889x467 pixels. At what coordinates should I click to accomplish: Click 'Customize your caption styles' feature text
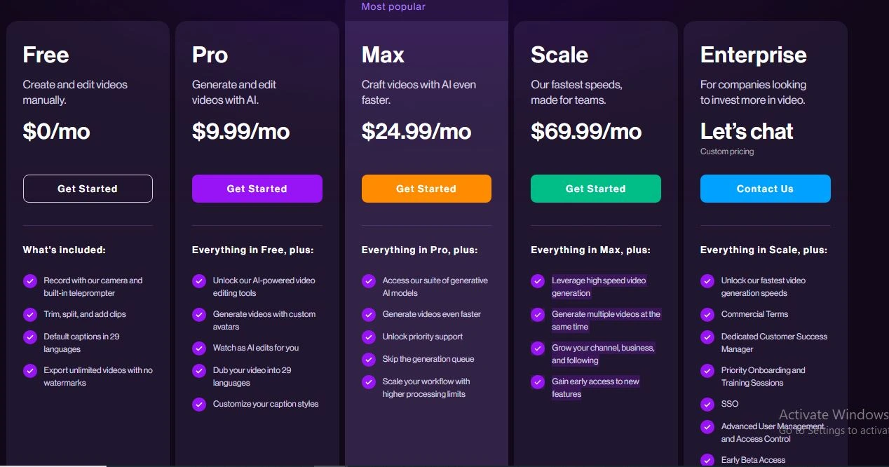coord(266,404)
